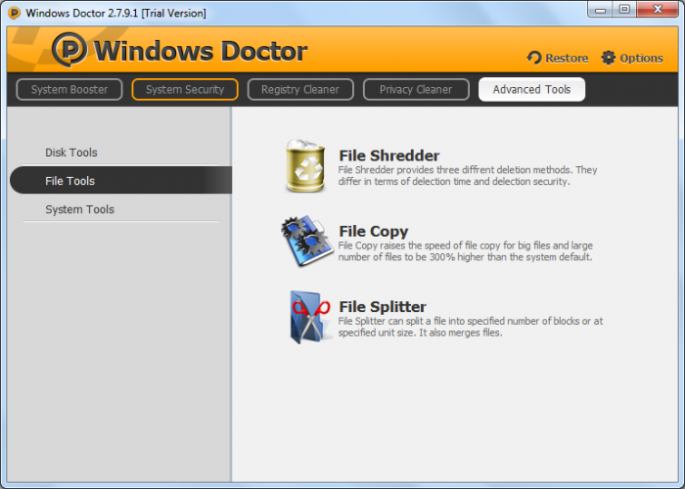This screenshot has height=489, width=685.
Task: Click the Restore arrow icon
Action: pyautogui.click(x=534, y=58)
